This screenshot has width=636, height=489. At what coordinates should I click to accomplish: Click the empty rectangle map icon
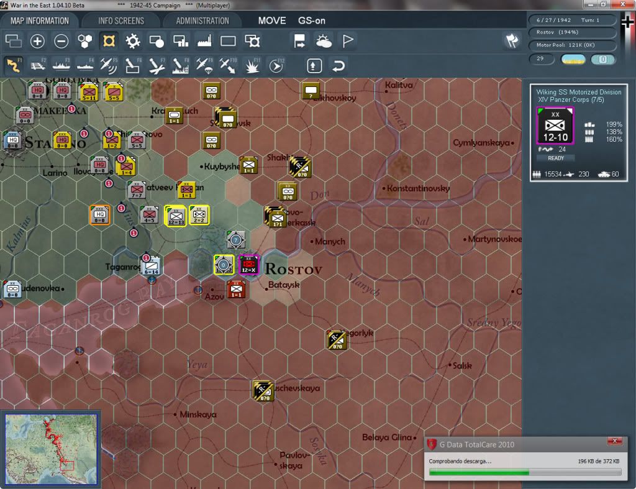(228, 41)
